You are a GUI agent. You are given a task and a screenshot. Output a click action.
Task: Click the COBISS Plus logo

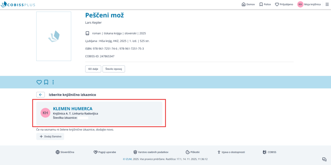pyautogui.click(x=18, y=5)
